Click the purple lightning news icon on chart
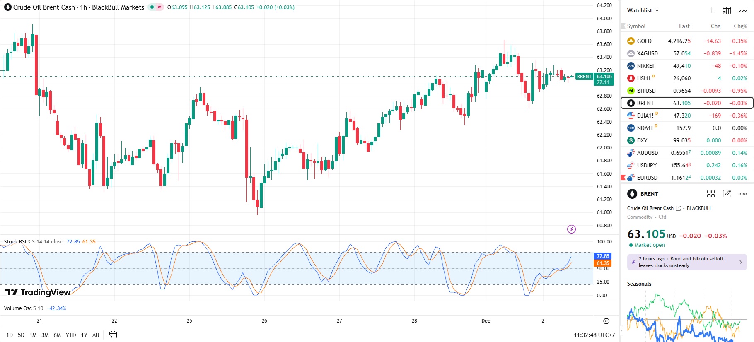754x342 pixels. click(571, 229)
